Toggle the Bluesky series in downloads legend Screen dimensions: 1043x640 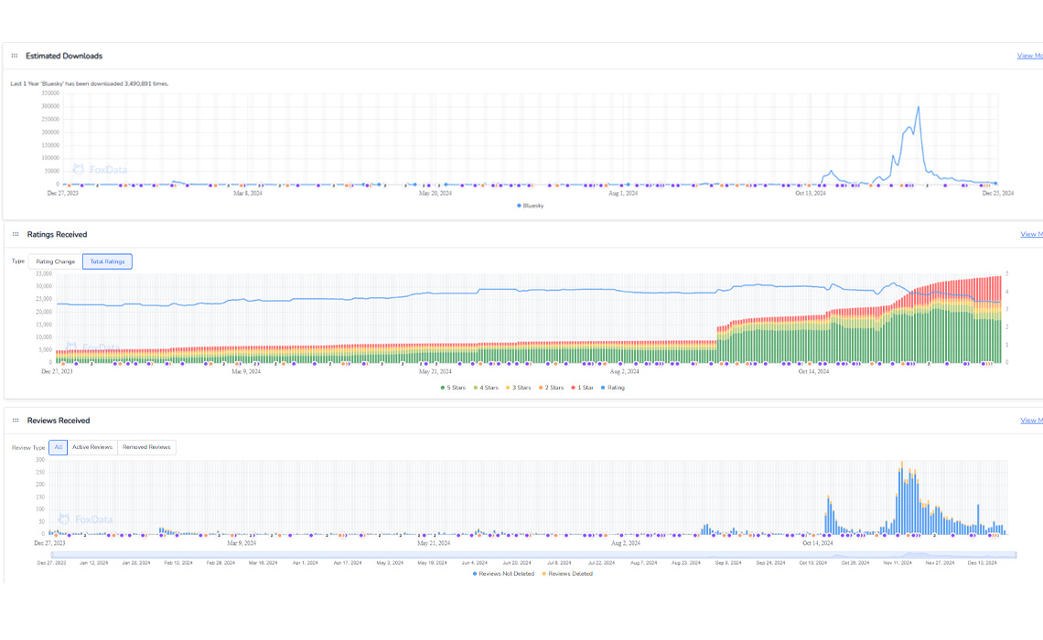(530, 206)
